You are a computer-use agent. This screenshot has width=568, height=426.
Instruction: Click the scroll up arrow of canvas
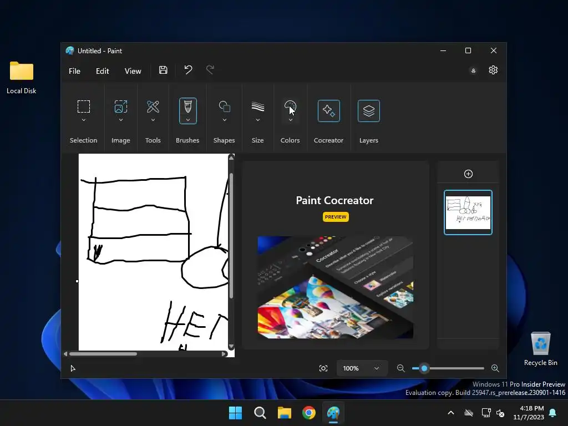pyautogui.click(x=231, y=157)
